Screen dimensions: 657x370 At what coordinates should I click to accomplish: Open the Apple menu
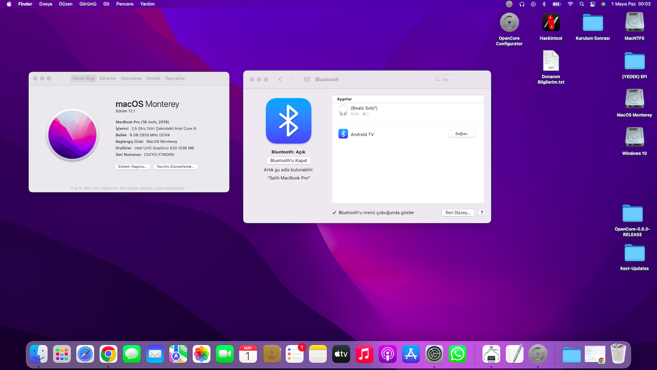[x=9, y=4]
